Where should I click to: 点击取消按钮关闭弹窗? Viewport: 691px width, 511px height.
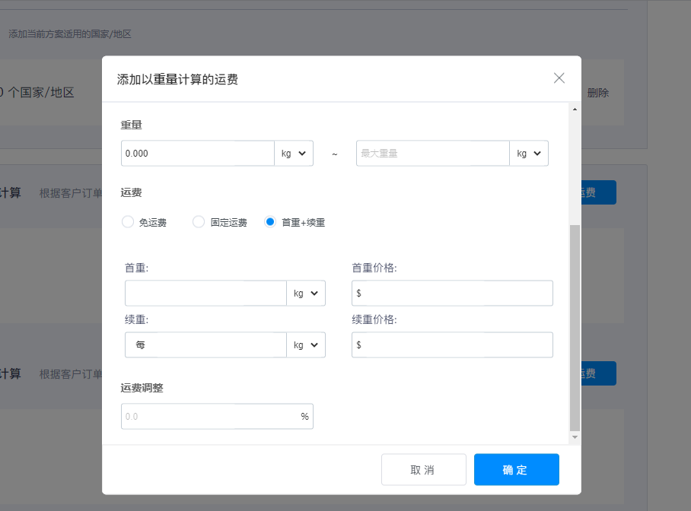coord(424,469)
